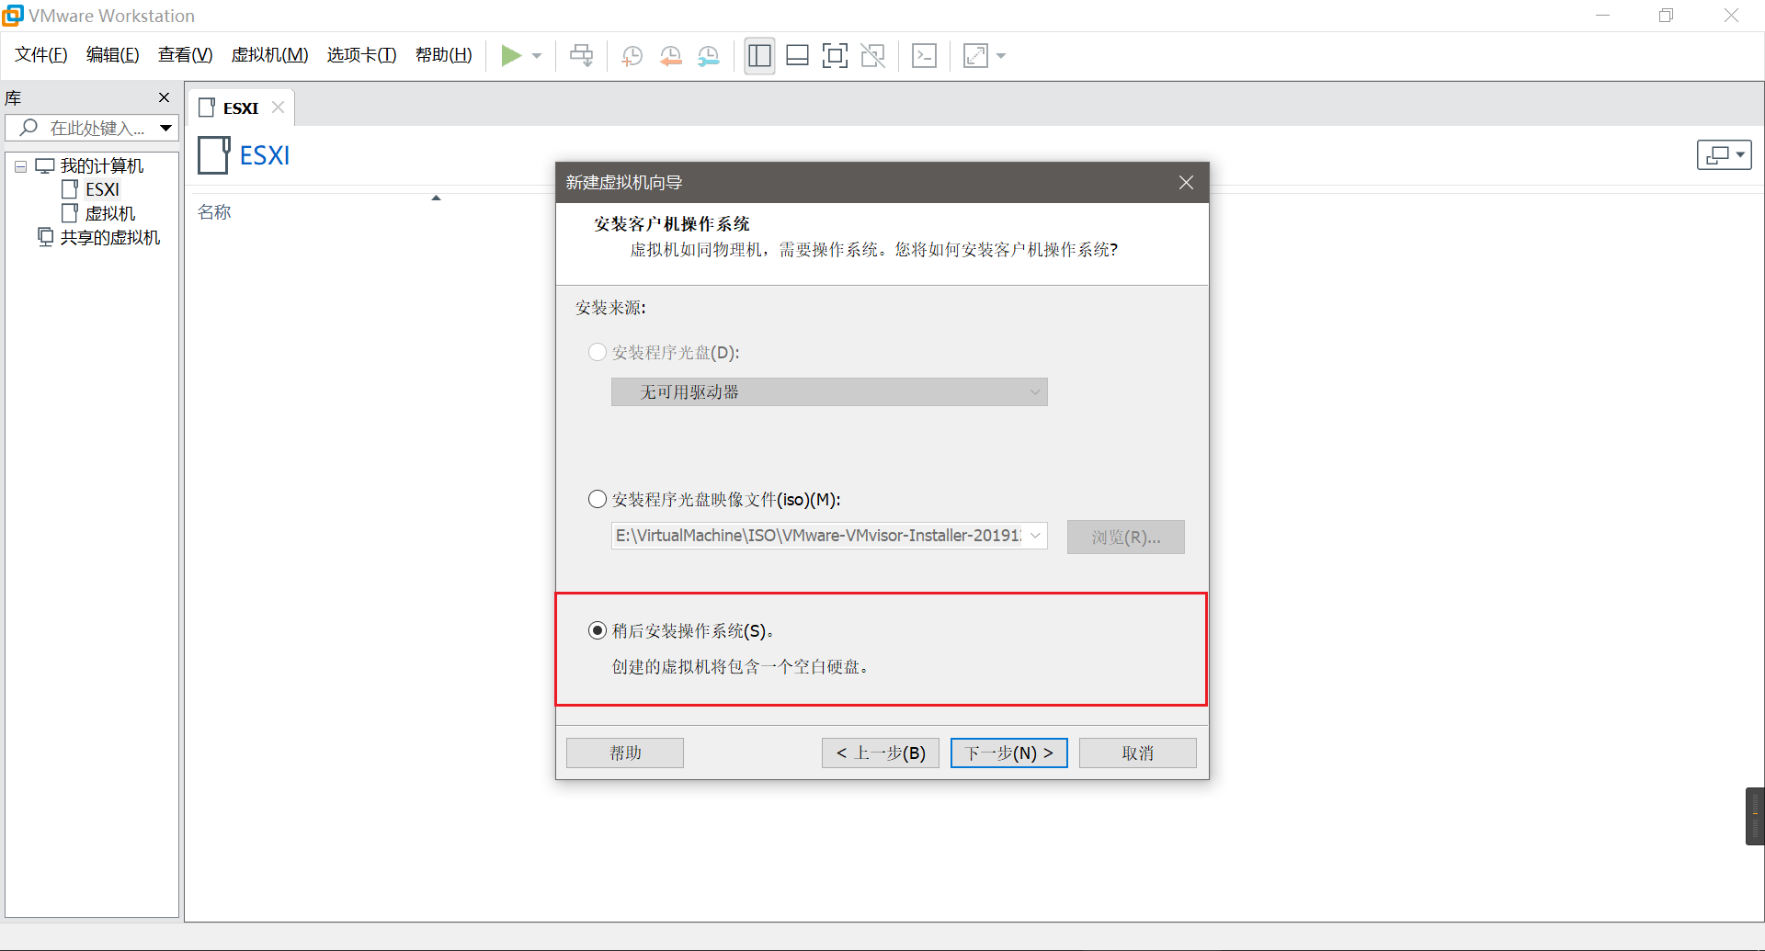Click the 取消 cancel button
Viewport: 1765px width, 951px height.
(x=1138, y=753)
